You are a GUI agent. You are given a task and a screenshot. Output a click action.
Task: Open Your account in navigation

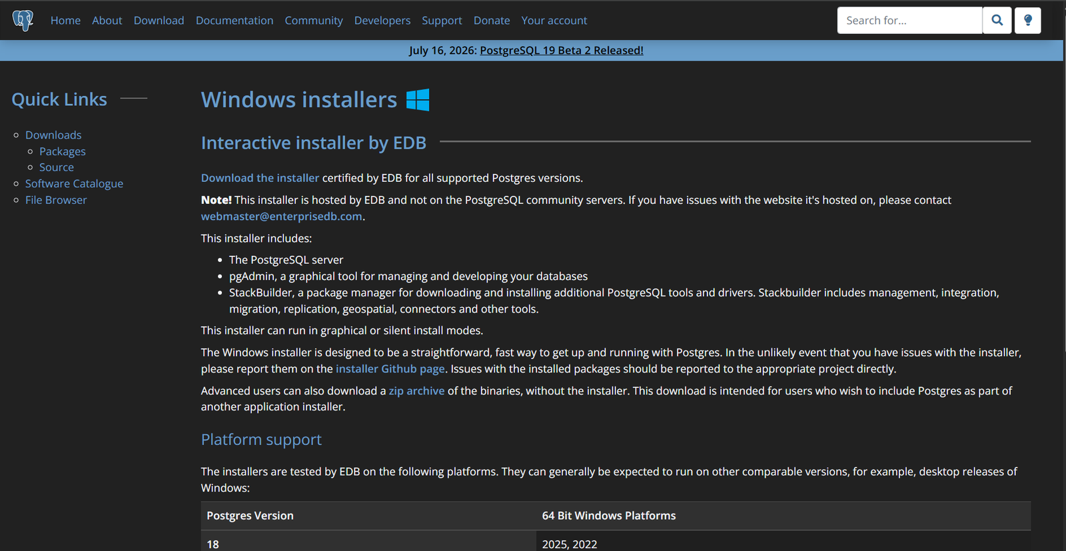pos(554,21)
